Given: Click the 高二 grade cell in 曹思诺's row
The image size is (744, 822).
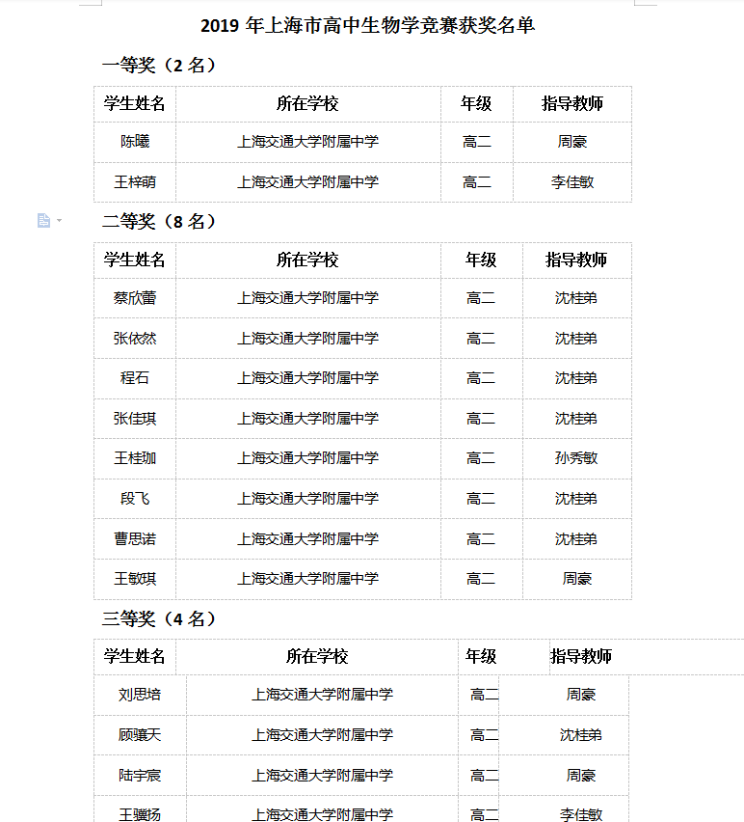Looking at the screenshot, I should pyautogui.click(x=481, y=539).
